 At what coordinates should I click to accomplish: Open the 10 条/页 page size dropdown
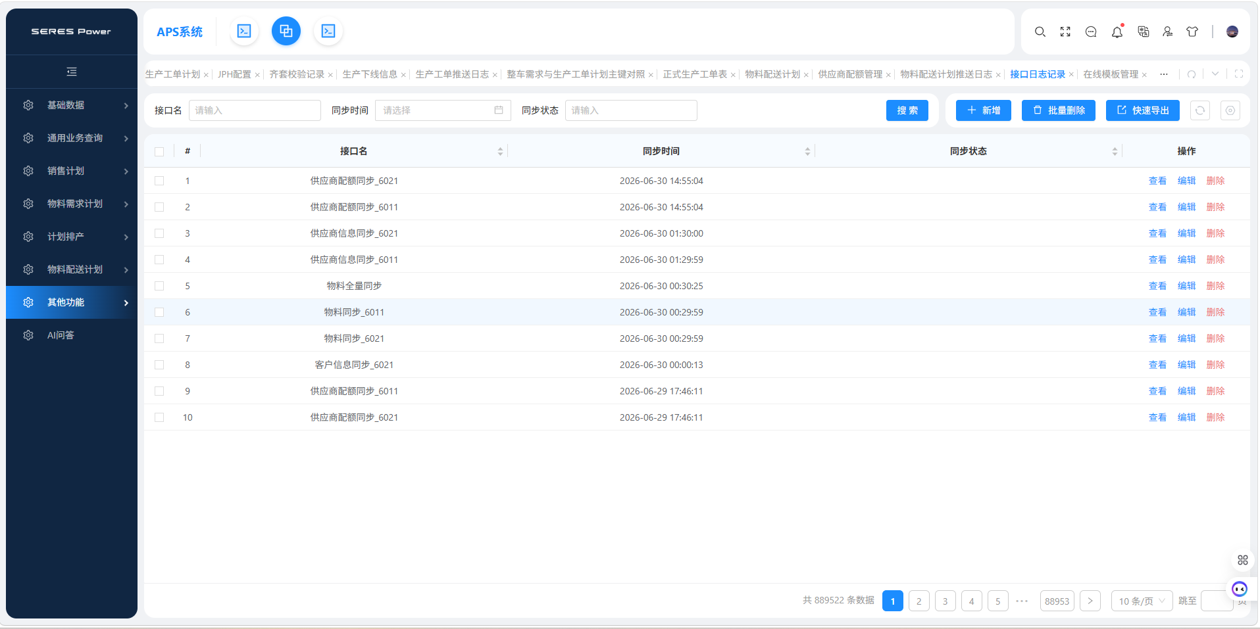click(x=1142, y=601)
